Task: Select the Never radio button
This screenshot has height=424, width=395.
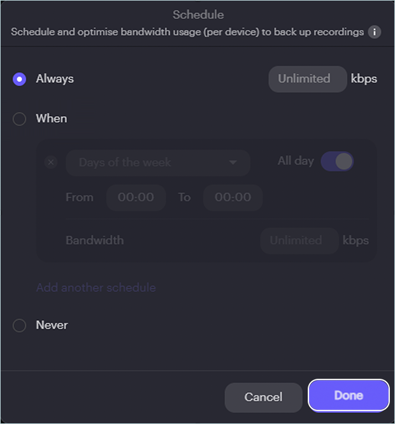Action: click(x=20, y=325)
